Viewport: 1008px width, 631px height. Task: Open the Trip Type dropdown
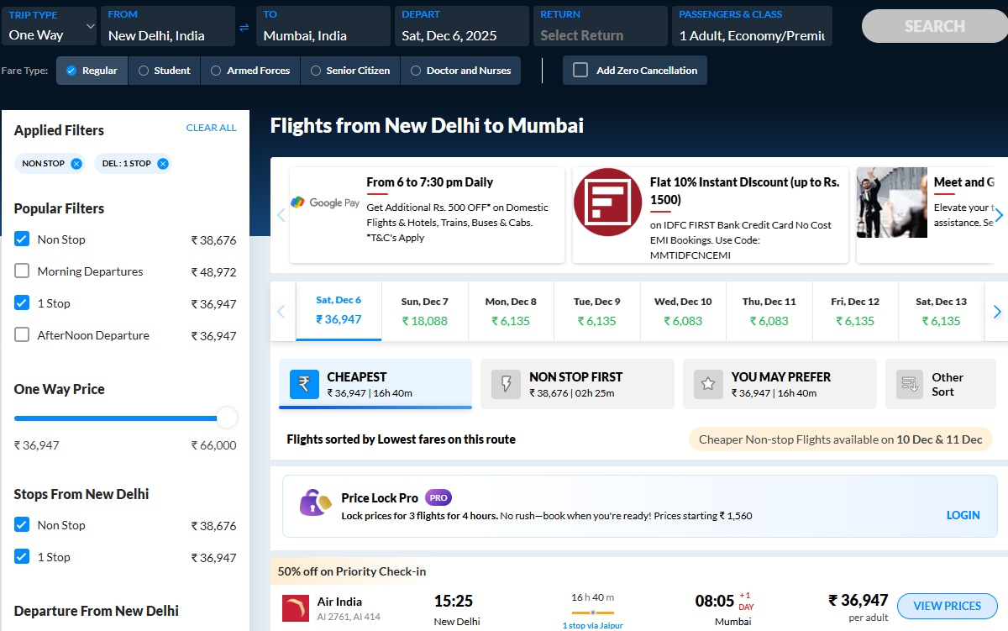[50, 27]
